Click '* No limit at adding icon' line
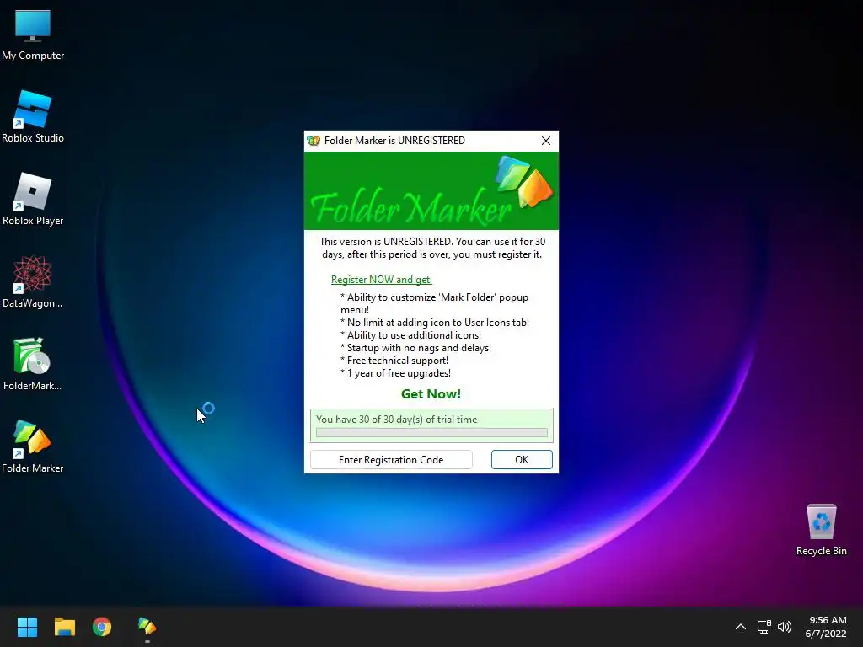 pos(435,323)
